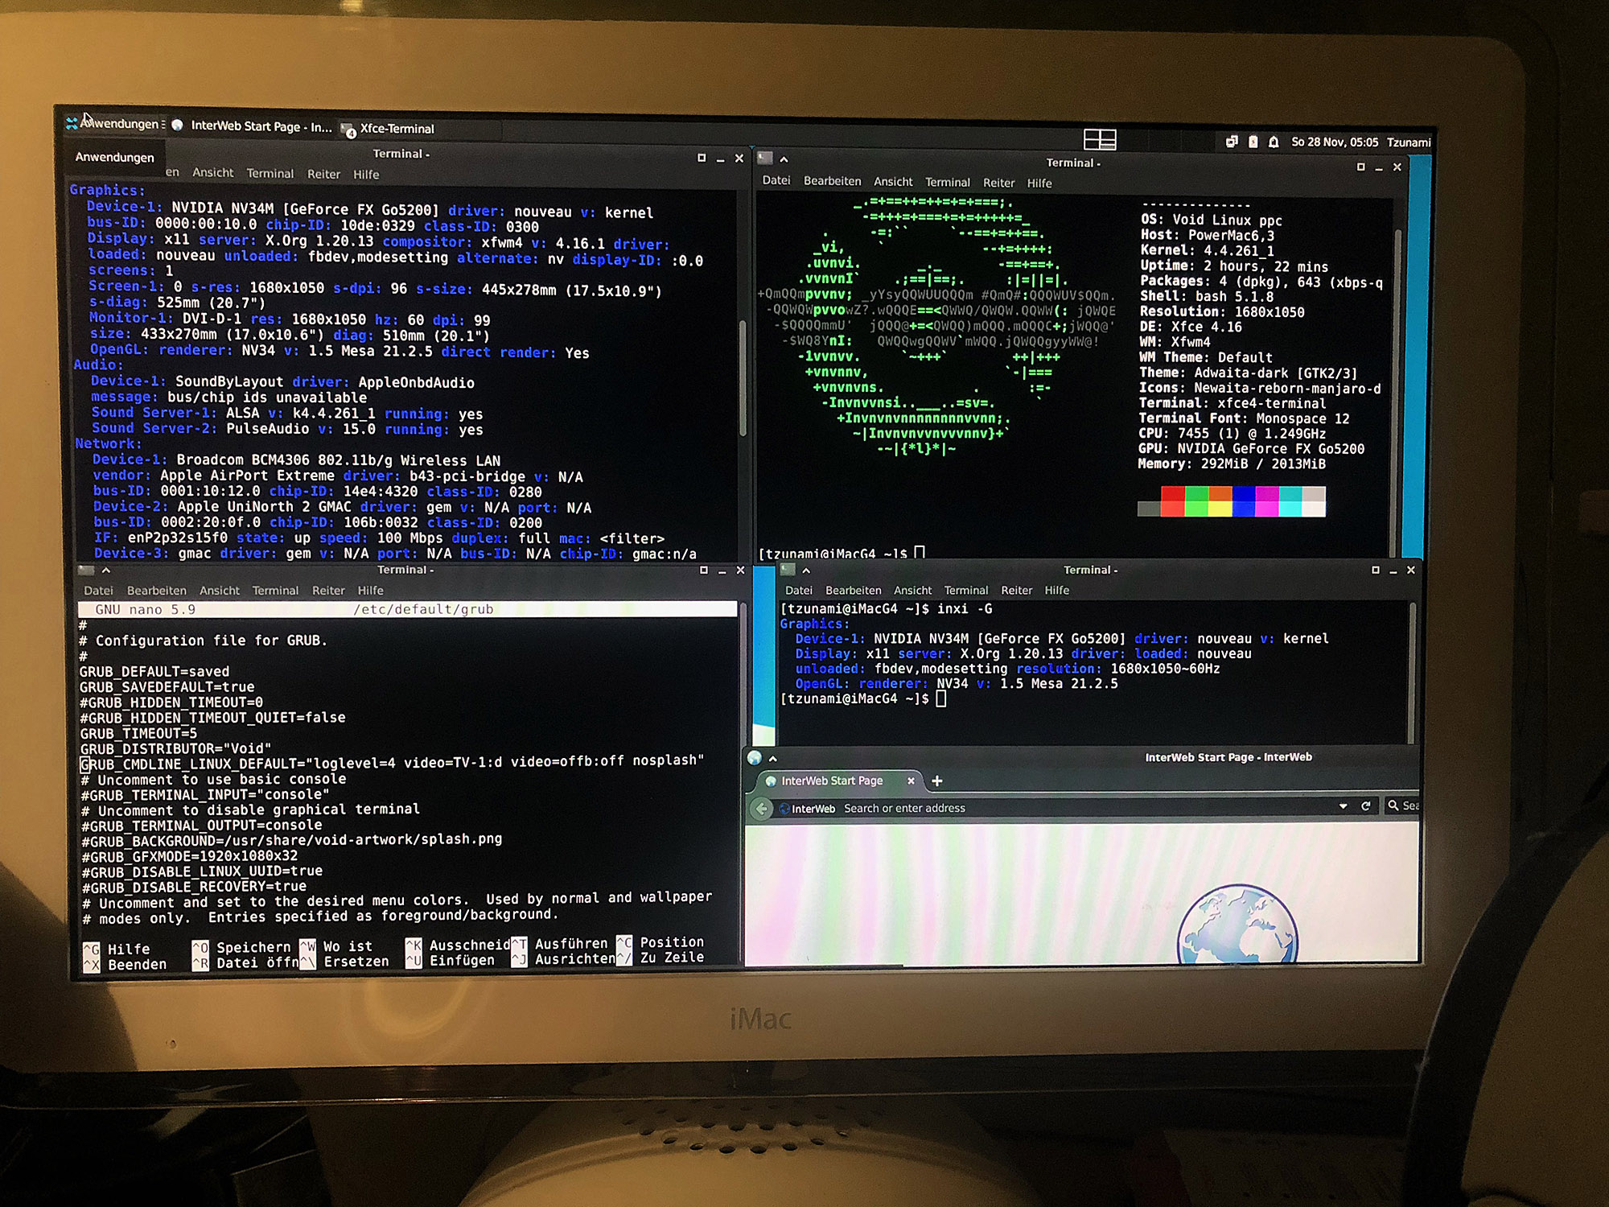Click the search magnifier in InterWeb toolbar

[x=1393, y=805]
